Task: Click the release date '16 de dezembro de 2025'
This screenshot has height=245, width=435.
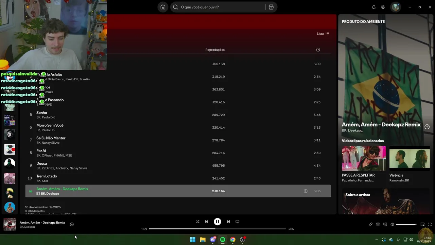Action: pyautogui.click(x=43, y=207)
